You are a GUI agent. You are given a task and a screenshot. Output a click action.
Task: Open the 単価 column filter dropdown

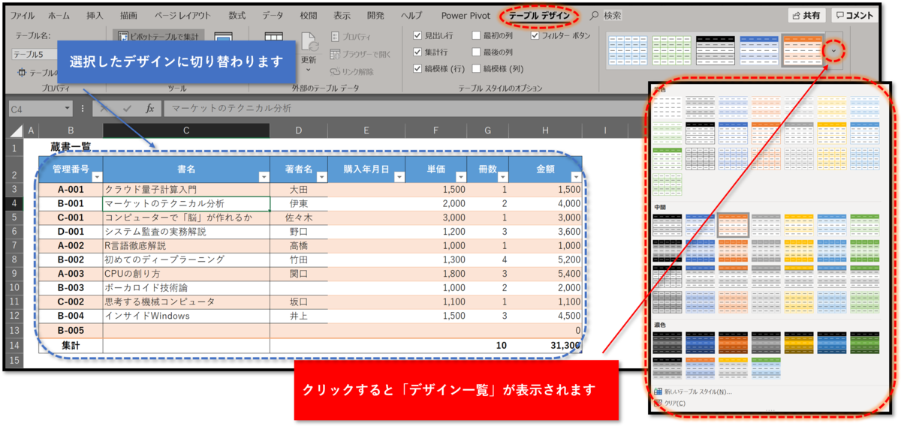pyautogui.click(x=460, y=177)
